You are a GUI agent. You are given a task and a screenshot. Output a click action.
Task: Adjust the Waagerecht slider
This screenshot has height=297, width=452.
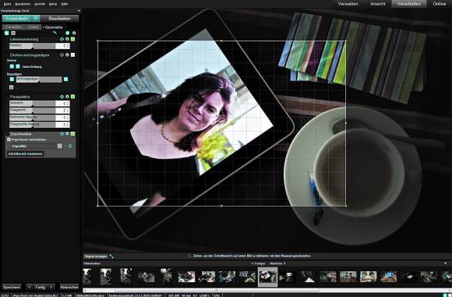[33, 111]
